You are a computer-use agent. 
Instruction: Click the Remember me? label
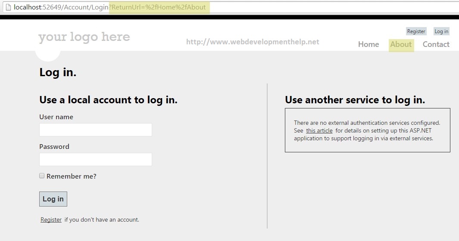[x=72, y=176]
